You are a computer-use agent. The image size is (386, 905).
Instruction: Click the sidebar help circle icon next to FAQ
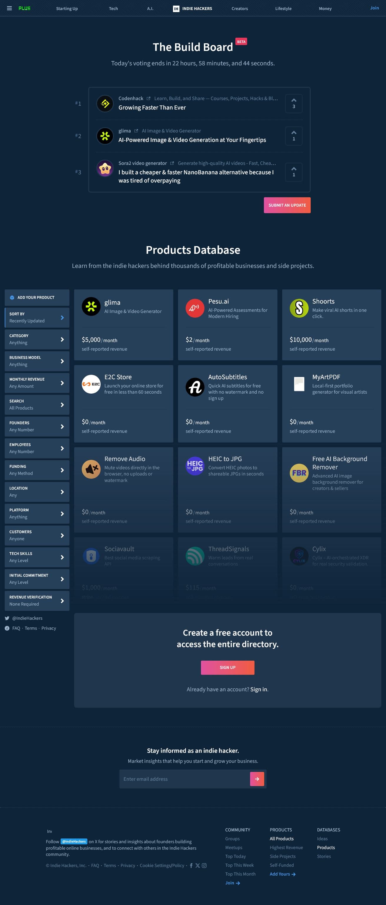7,628
